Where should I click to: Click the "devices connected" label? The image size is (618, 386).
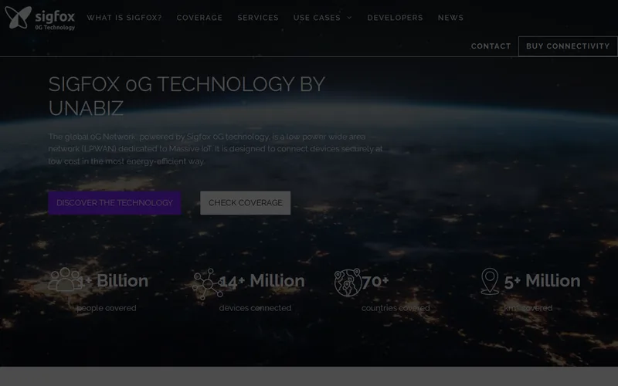[x=255, y=308]
